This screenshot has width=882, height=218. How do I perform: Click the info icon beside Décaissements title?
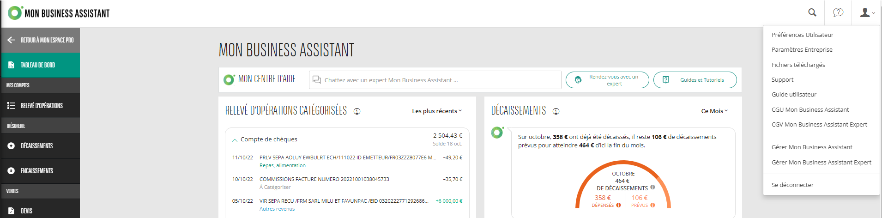point(556,111)
